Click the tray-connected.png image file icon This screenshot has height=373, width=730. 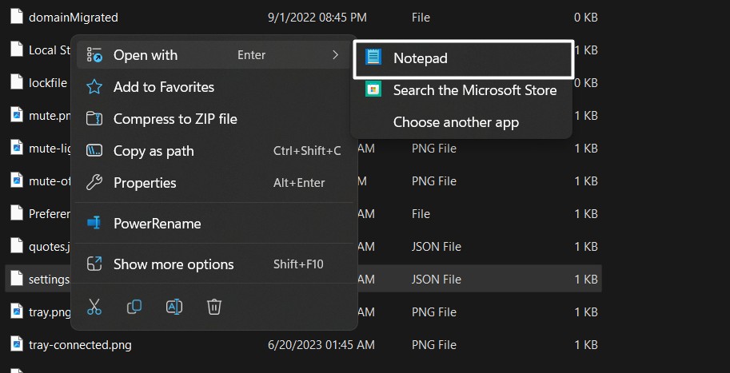point(16,344)
